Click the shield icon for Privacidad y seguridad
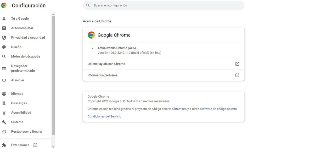314x148 pixels. tap(4, 38)
